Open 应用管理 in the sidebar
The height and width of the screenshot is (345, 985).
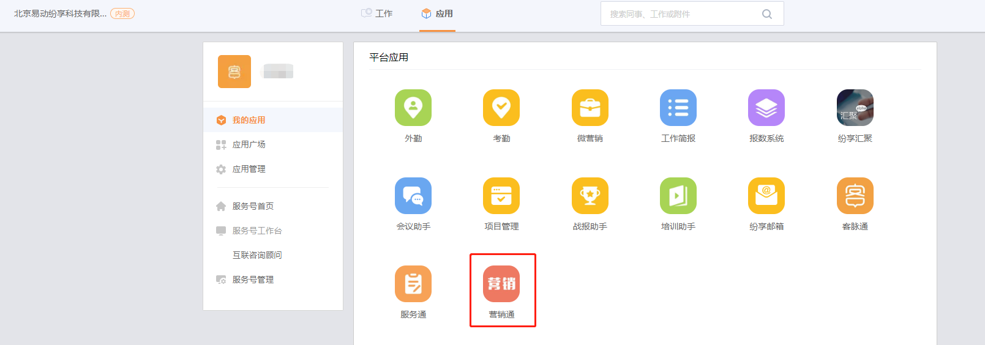(x=249, y=169)
